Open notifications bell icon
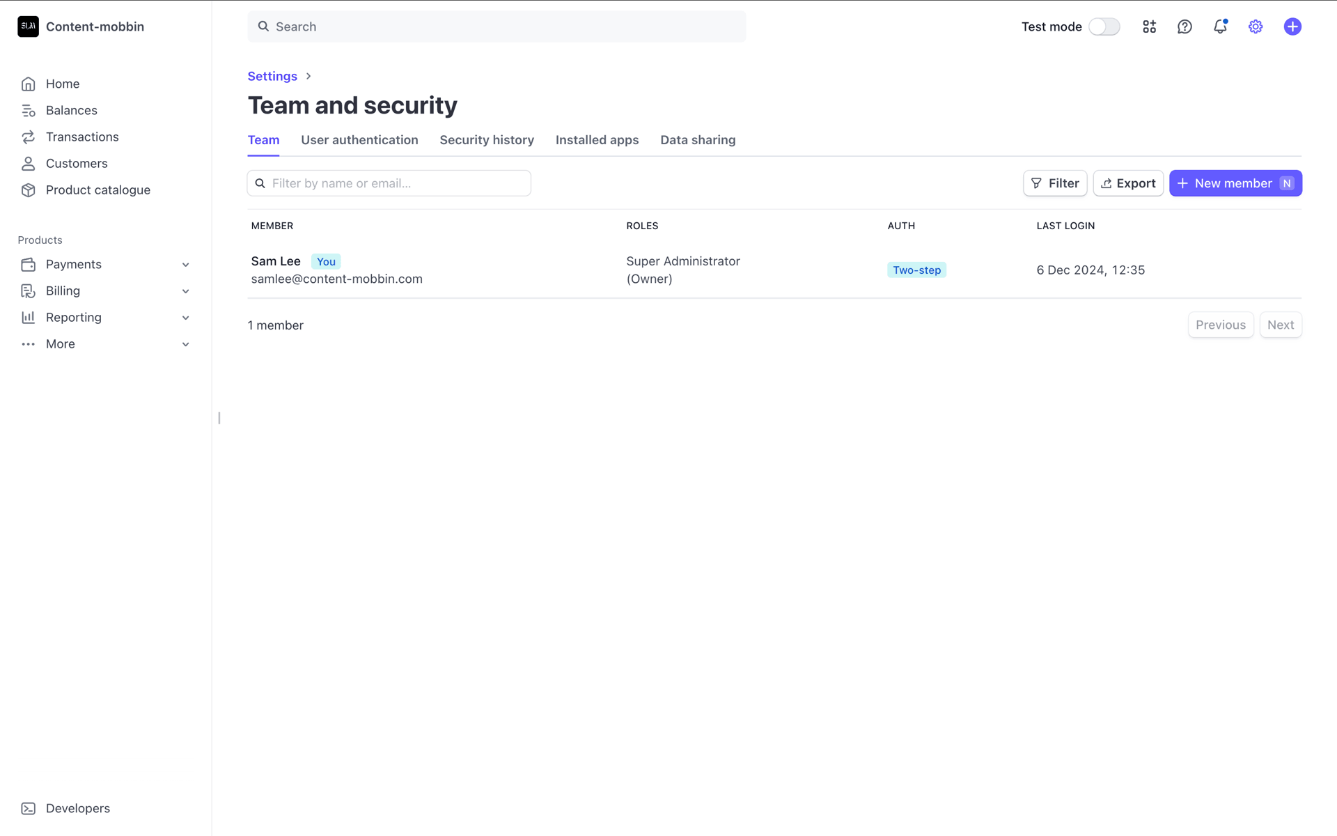Image resolution: width=1337 pixels, height=836 pixels. (1220, 26)
